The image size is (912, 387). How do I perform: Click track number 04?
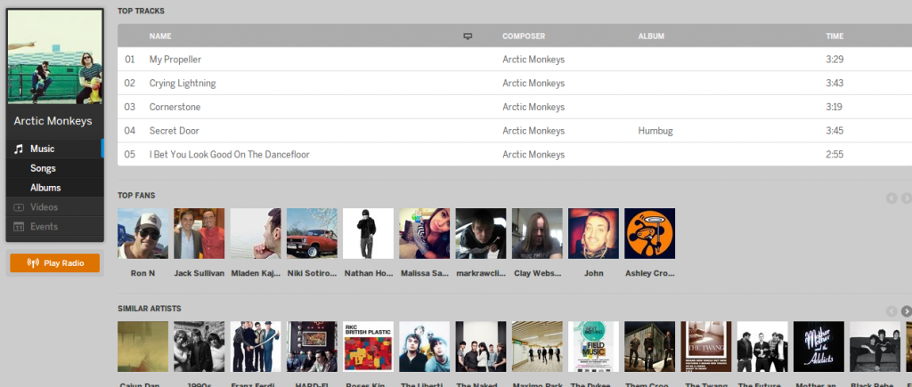coord(130,131)
